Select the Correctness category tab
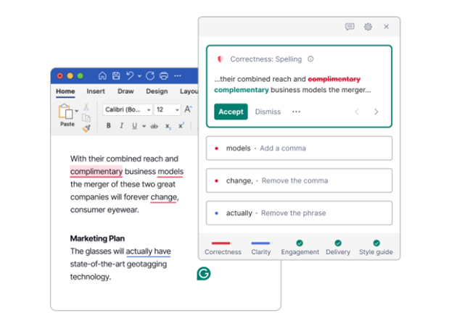457x326 pixels. [223, 248]
